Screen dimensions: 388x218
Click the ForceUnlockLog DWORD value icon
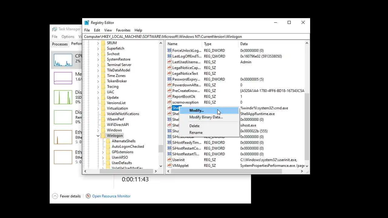(169, 51)
